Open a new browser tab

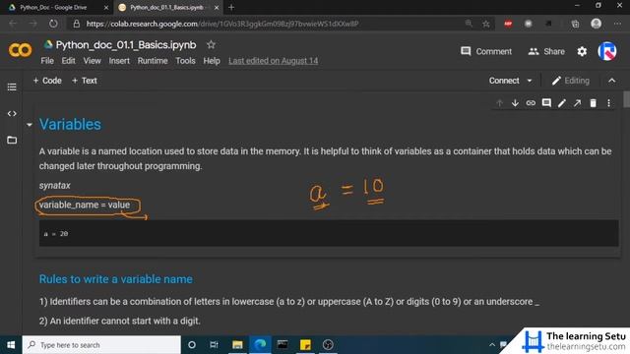(231, 7)
